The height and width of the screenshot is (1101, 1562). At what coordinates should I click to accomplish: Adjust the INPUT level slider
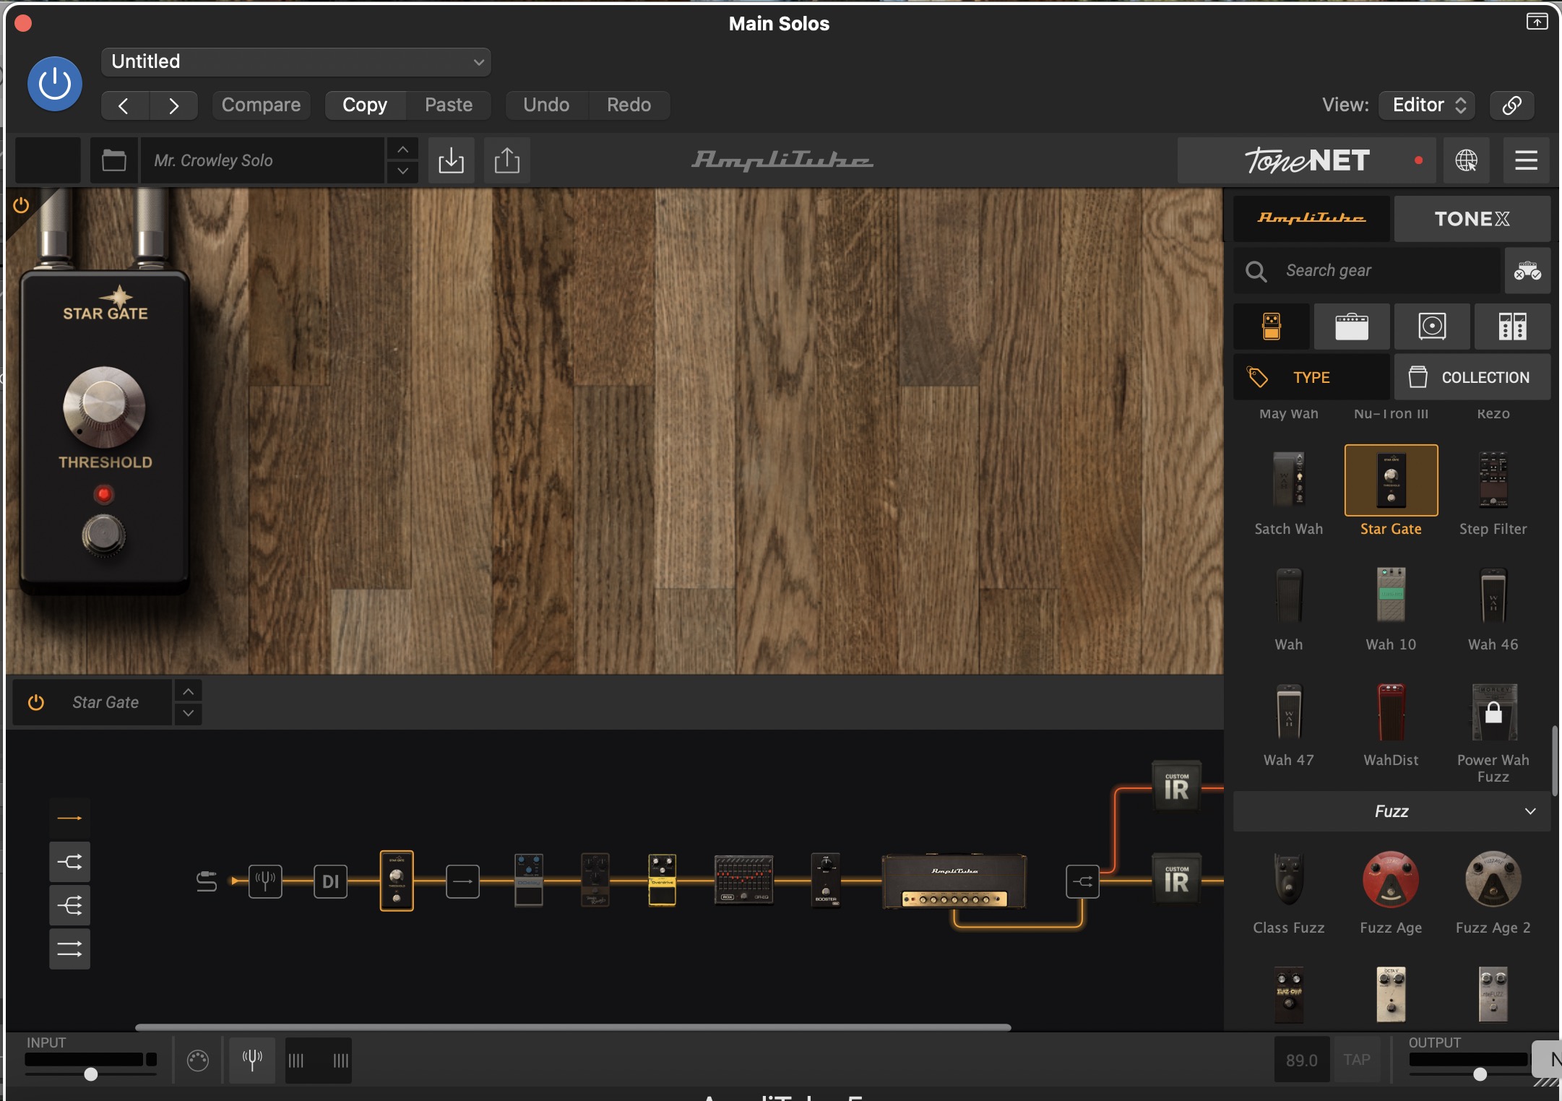(90, 1074)
